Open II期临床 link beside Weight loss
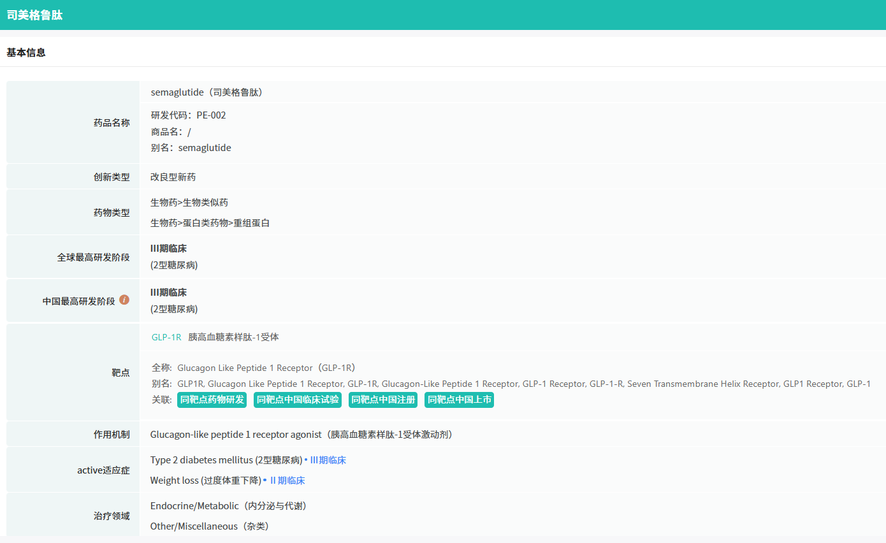 click(x=287, y=481)
